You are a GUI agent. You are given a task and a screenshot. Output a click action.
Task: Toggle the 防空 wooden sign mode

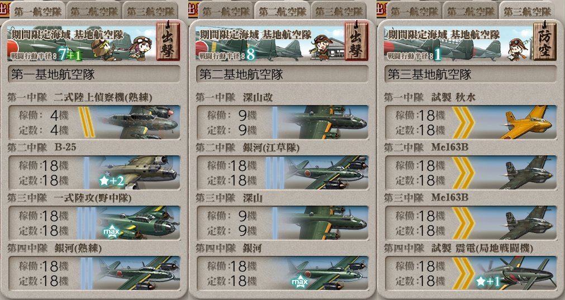(544, 41)
